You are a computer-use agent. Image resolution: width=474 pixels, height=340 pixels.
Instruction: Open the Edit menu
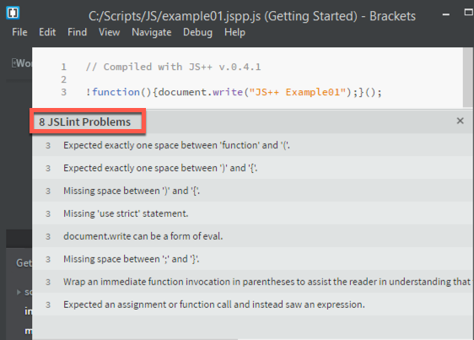tap(47, 32)
